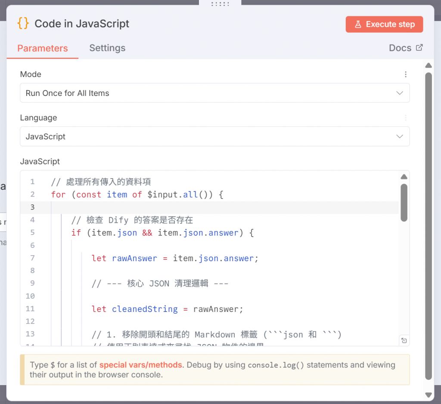
Task: Expand the code editor to full screen
Action: [x=404, y=340]
